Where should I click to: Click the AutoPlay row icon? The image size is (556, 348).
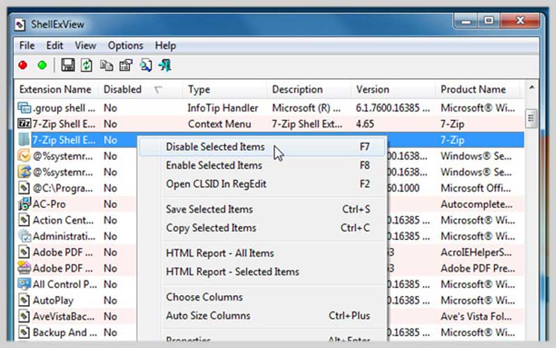coord(24,301)
